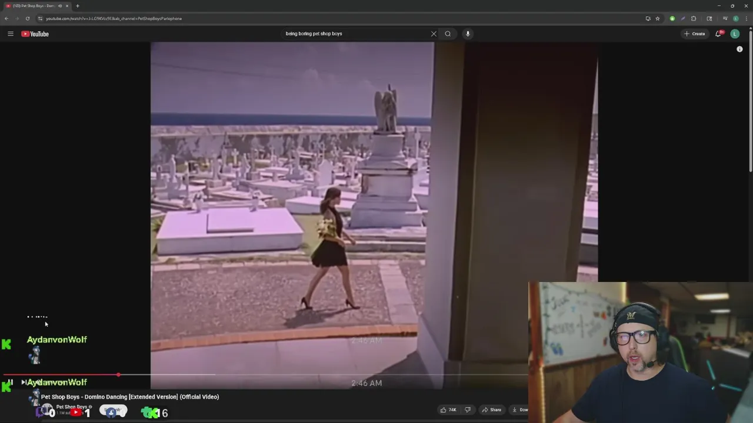Show video info card icon

[x=739, y=49]
